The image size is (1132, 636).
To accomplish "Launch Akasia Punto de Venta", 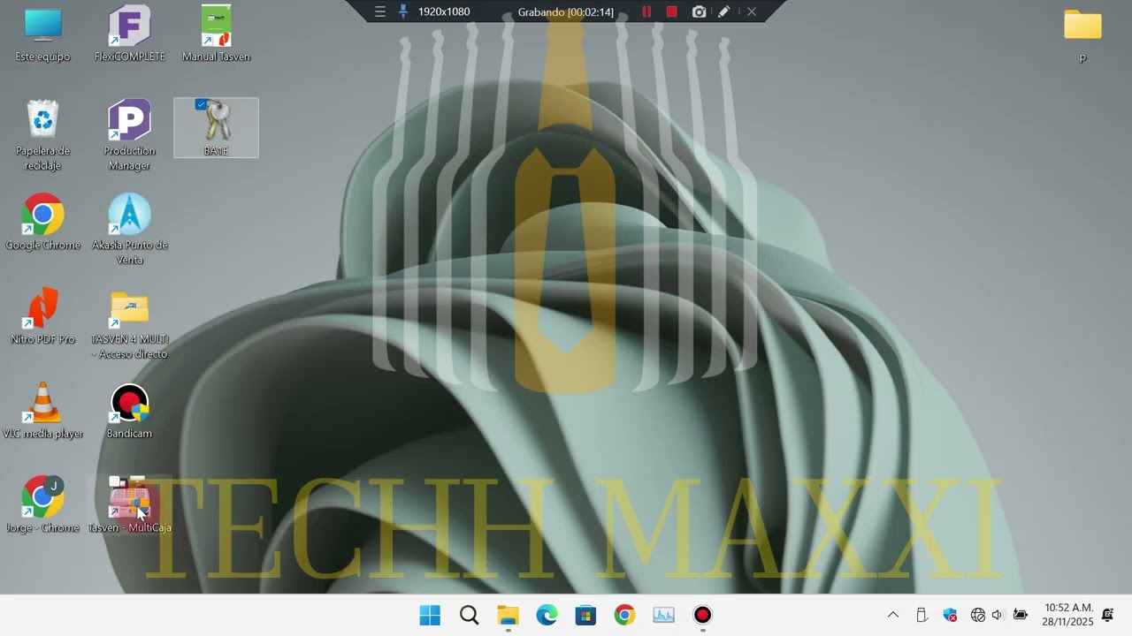I will click(129, 230).
